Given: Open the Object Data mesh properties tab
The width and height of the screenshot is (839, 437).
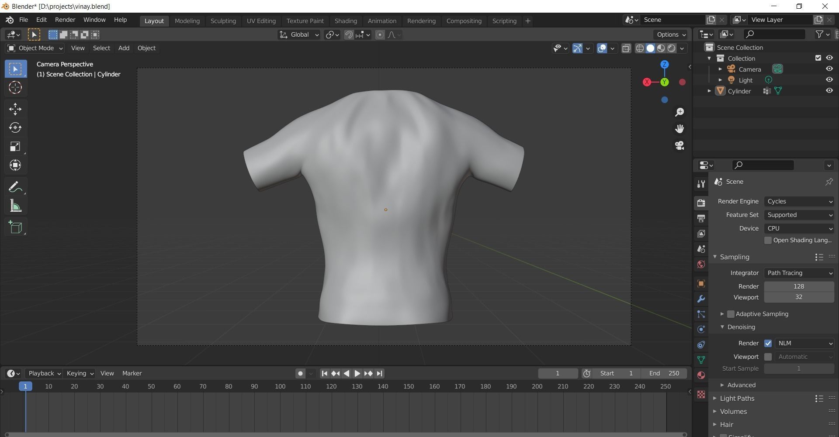Looking at the screenshot, I should tap(701, 360).
